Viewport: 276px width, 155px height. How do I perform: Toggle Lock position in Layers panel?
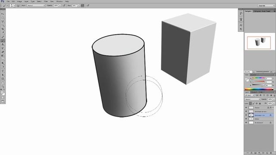tap(257, 103)
